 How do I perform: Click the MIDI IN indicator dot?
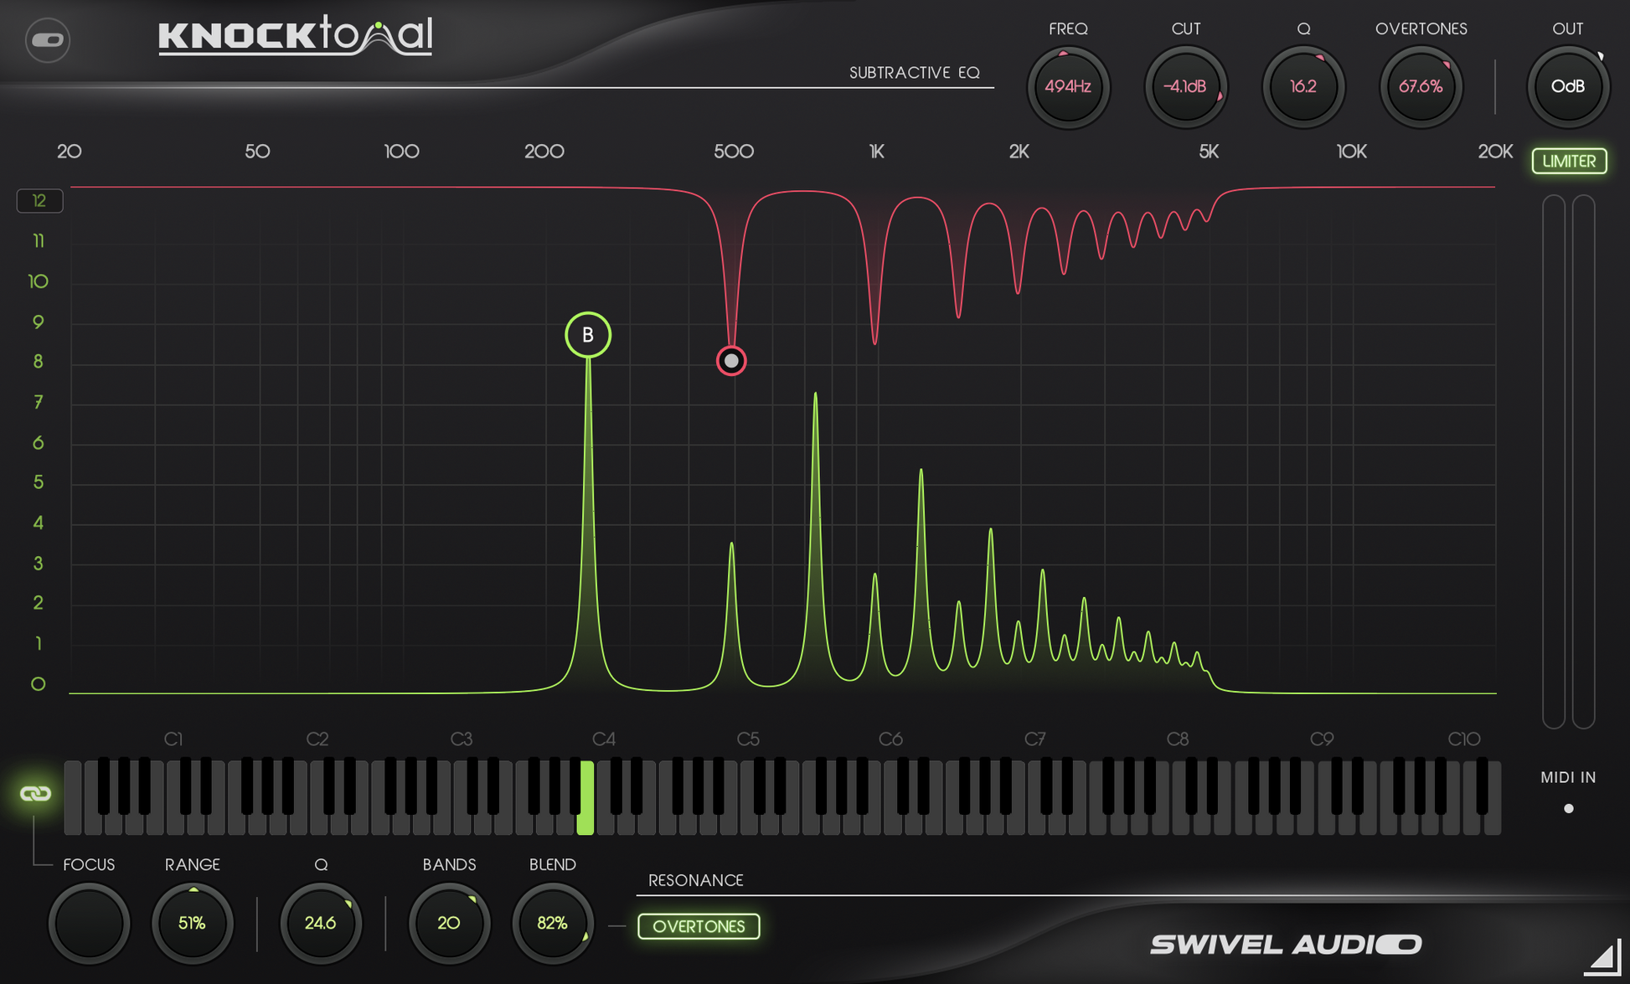point(1568,808)
